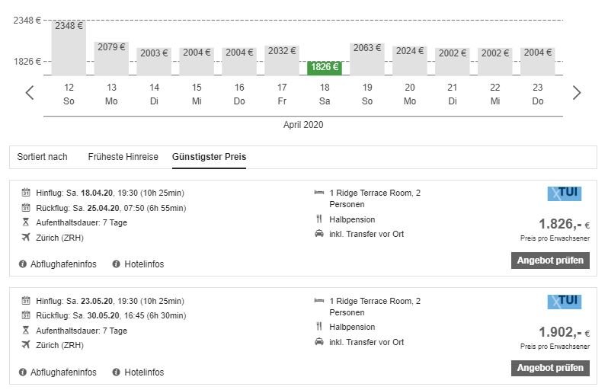
Task: Click calendar icon next to Hinflug 18.04.20
Action: (x=26, y=193)
